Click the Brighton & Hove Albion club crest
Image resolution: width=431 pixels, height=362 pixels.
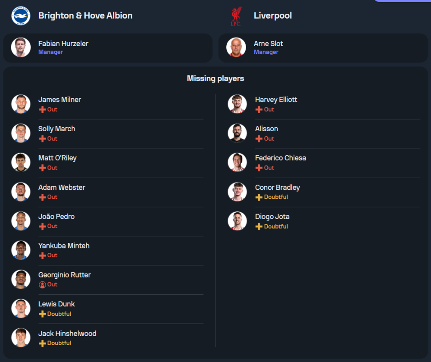click(21, 16)
